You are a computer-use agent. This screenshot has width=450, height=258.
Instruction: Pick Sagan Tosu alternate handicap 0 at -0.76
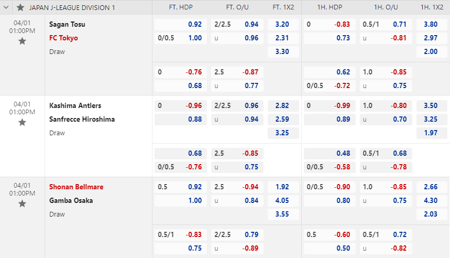(181, 72)
